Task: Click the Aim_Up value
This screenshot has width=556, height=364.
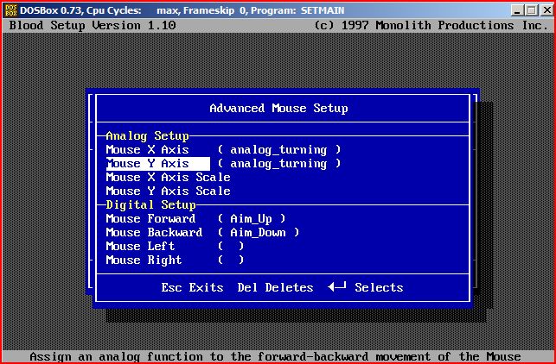Action: click(252, 219)
